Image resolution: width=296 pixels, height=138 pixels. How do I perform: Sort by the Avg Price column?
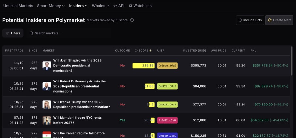tap(219, 51)
